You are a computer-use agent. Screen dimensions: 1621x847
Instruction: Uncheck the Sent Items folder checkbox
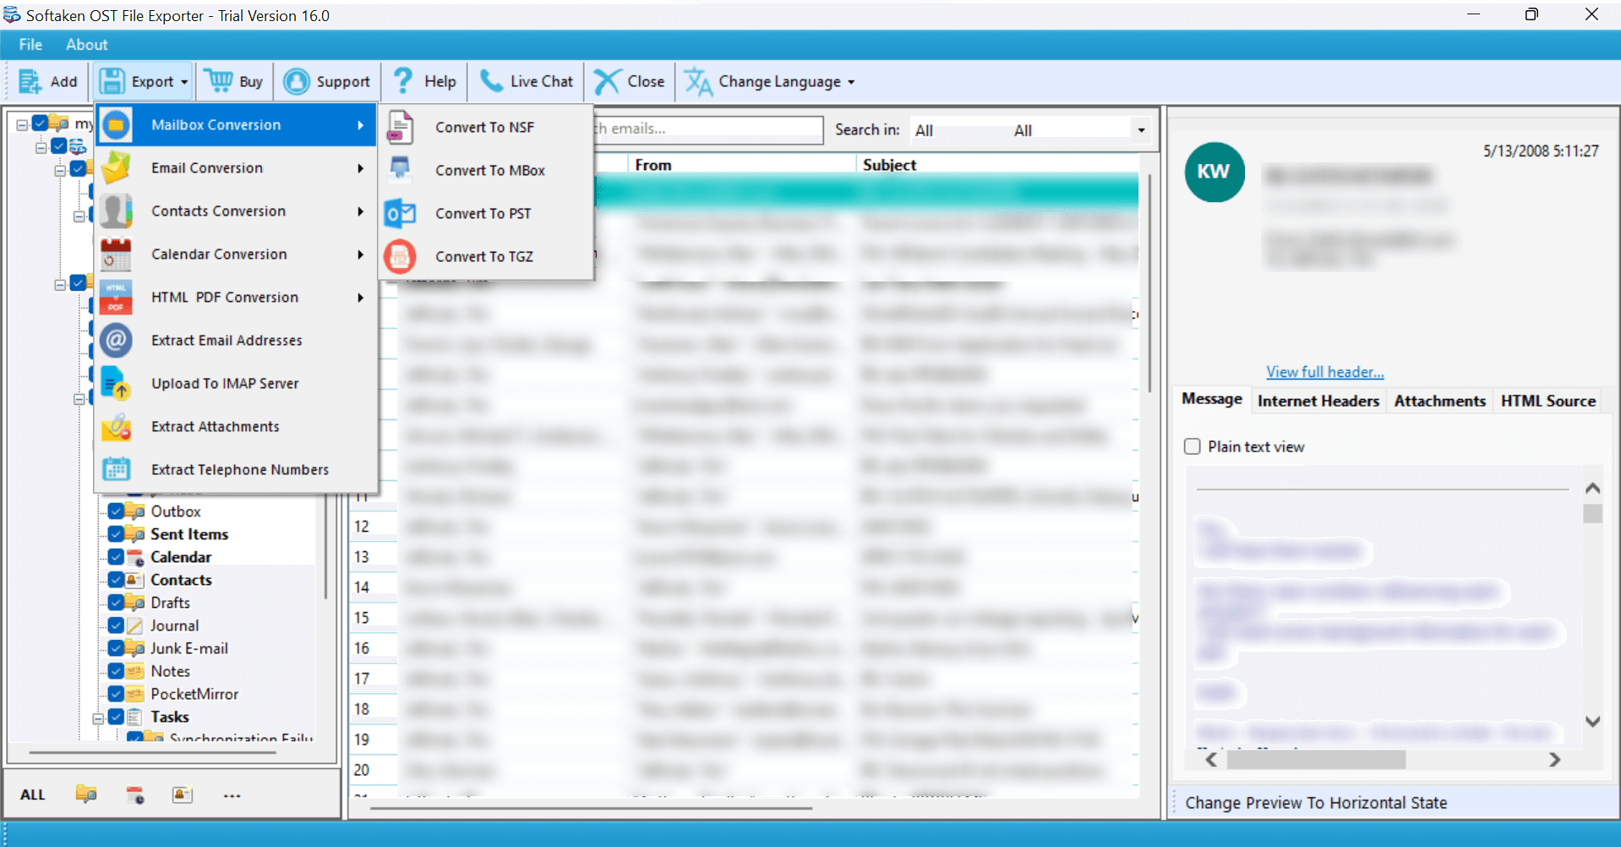[x=117, y=534]
